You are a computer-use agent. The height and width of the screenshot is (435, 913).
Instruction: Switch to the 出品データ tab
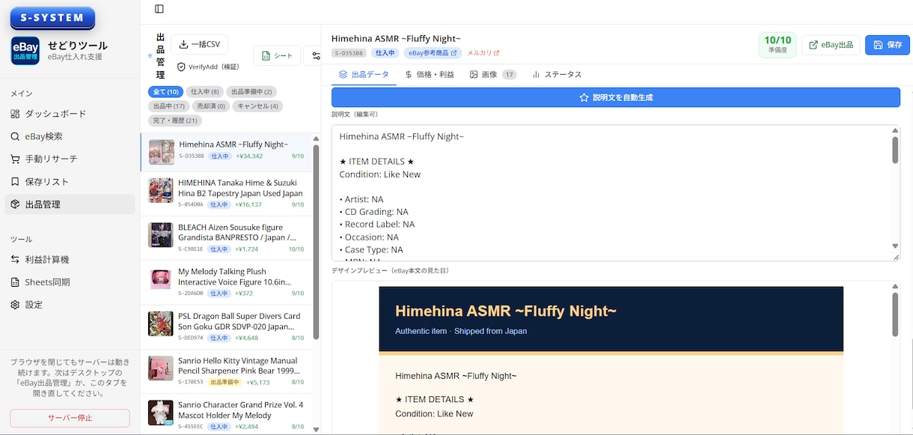tap(364, 75)
